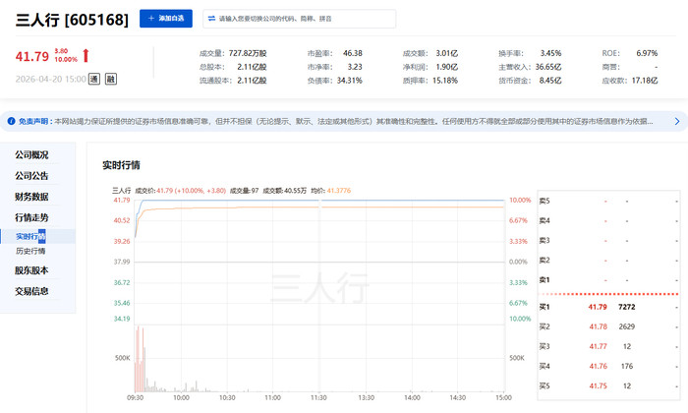Viewport: 688px width, 413px height.
Task: Click the 34.19 lower price axis label
Action: click(x=122, y=319)
